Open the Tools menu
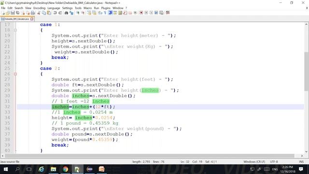Screen dimensions: 309x174 (x=78, y=8)
